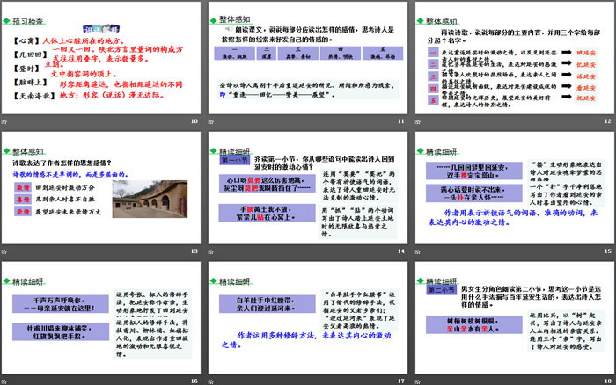Click the animation star icon under slide 17
This screenshot has width=616, height=385.
click(211, 381)
